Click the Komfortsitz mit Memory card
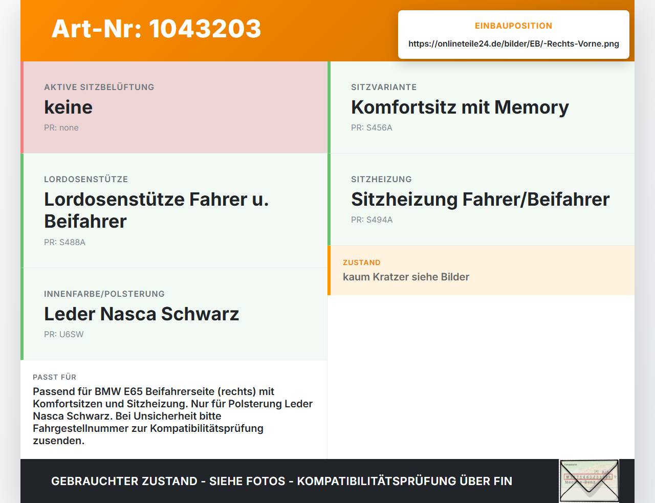The image size is (655, 503). click(481, 107)
